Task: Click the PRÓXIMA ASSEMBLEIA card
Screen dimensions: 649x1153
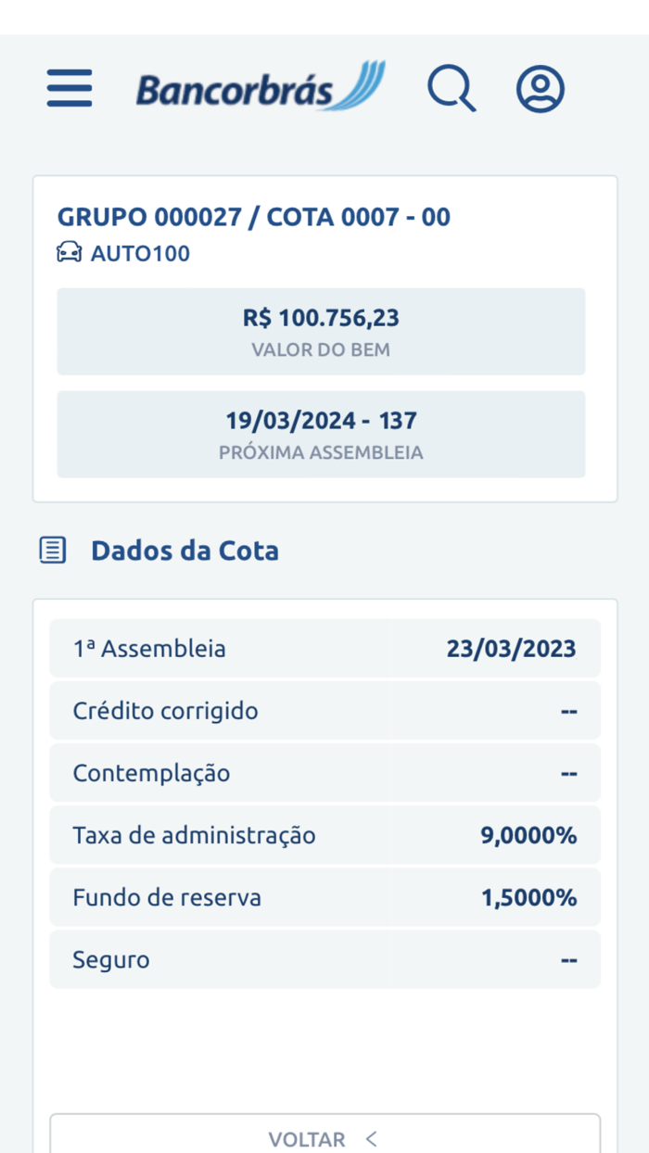Action: coord(321,434)
